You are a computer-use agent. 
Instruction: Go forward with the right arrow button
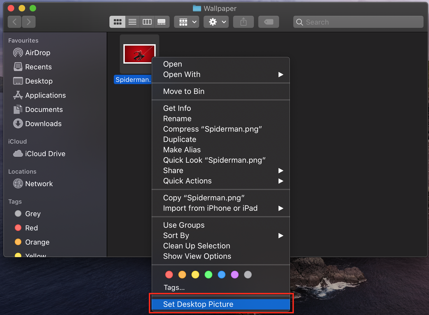pyautogui.click(x=29, y=22)
